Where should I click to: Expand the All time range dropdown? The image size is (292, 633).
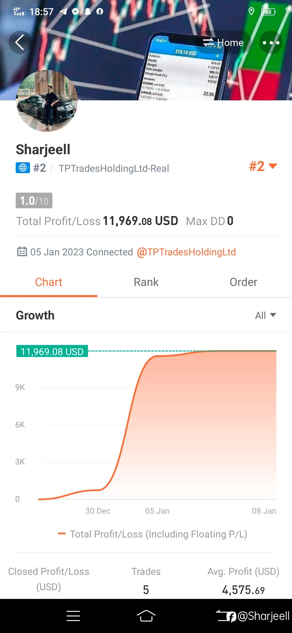tap(266, 315)
